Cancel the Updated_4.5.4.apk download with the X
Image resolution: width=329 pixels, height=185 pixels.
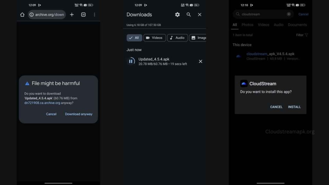click(x=200, y=61)
